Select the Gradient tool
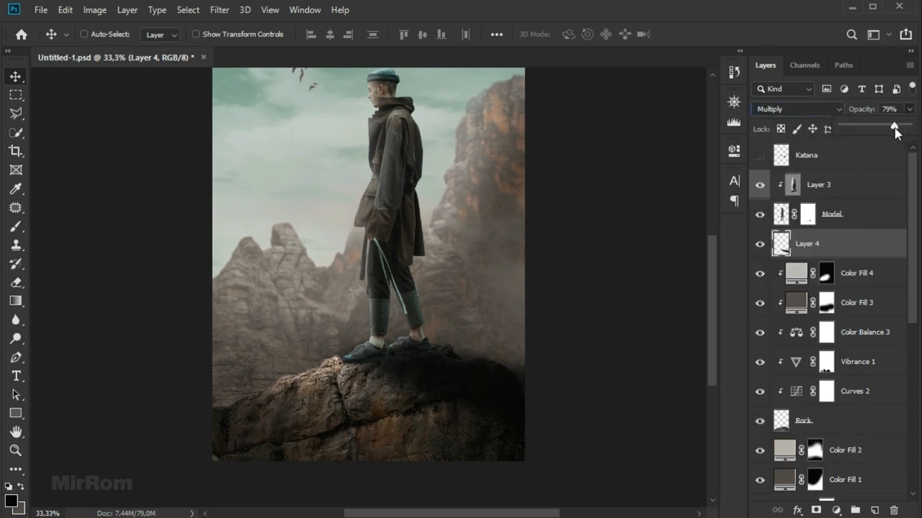The height and width of the screenshot is (518, 922). (15, 301)
